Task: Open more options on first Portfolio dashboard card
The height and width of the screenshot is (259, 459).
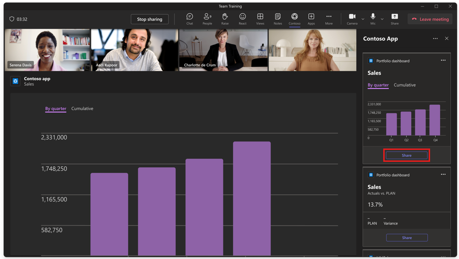Action: [x=443, y=61]
